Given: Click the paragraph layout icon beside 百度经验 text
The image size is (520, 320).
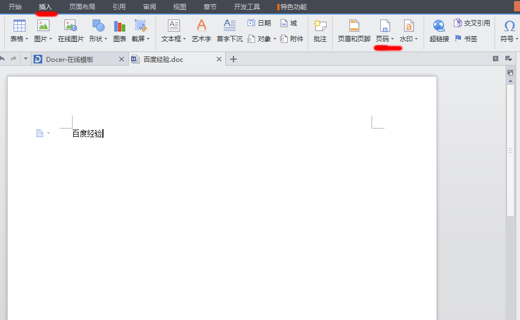Looking at the screenshot, I should (40, 133).
